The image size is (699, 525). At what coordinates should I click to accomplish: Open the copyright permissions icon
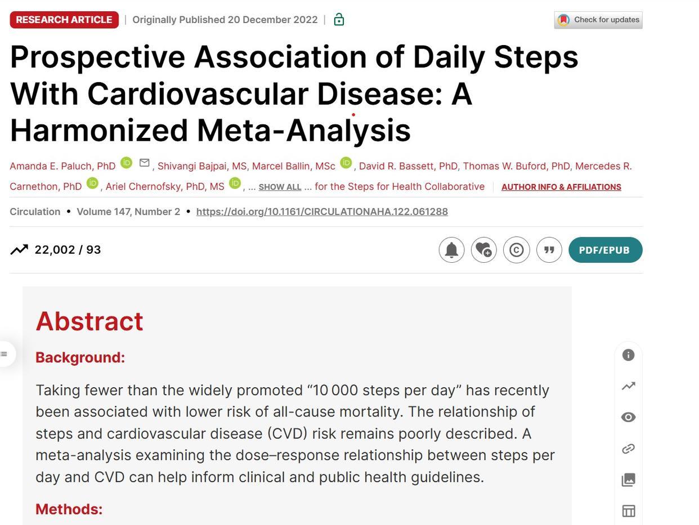coord(517,250)
